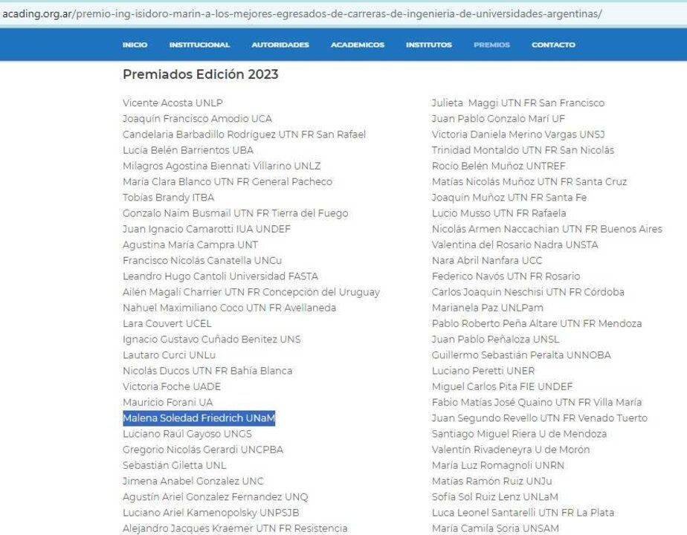
Task: Click 'Sebastián Giletta UNL' entry
Action: tap(175, 465)
